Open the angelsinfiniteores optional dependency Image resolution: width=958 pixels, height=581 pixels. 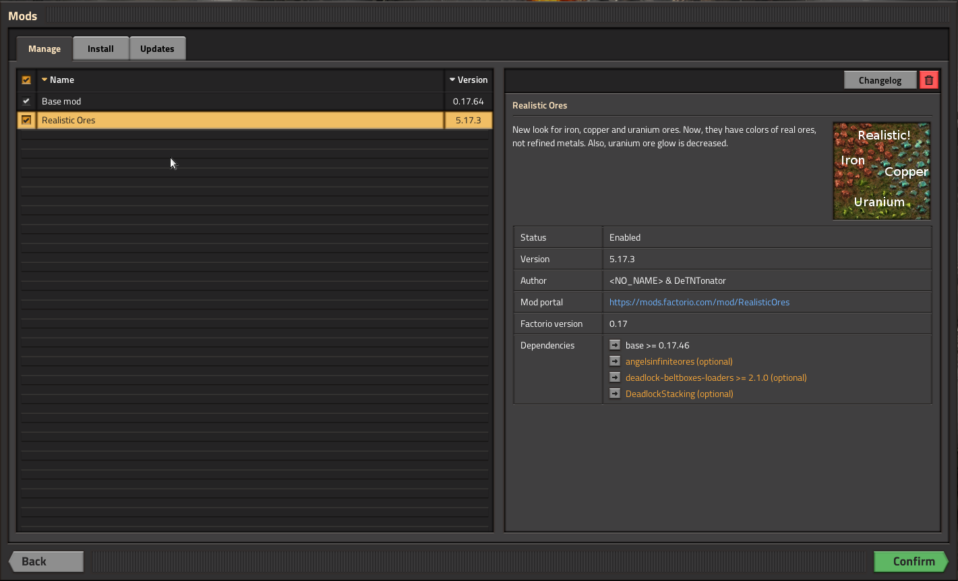[x=679, y=361]
